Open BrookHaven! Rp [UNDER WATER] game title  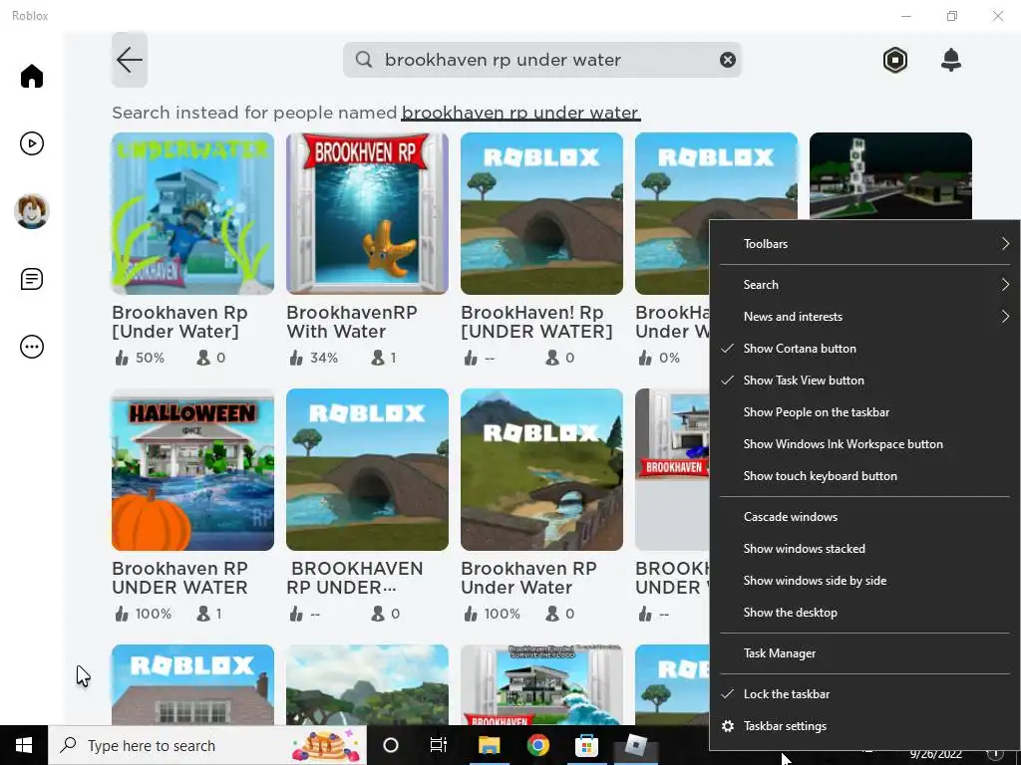pos(536,322)
